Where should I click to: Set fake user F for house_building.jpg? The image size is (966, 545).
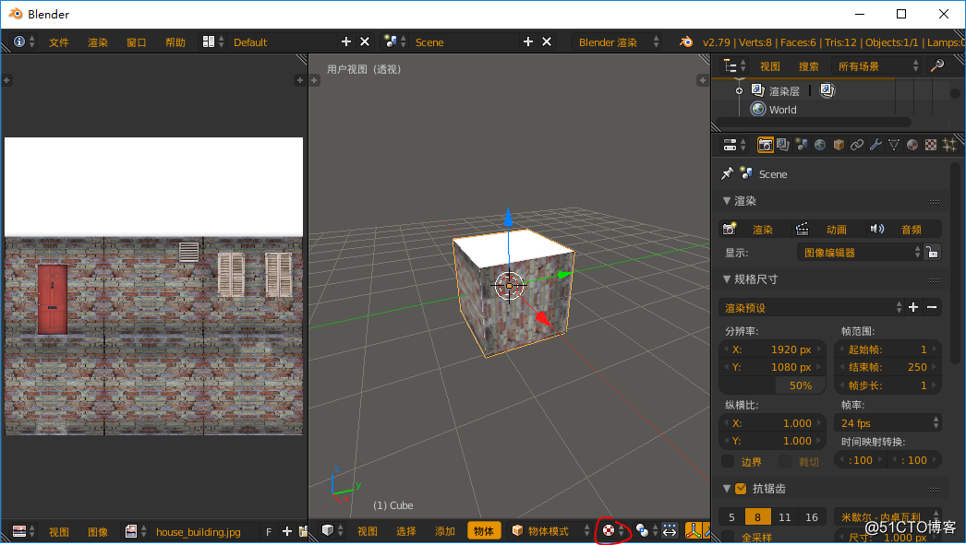coord(269,531)
